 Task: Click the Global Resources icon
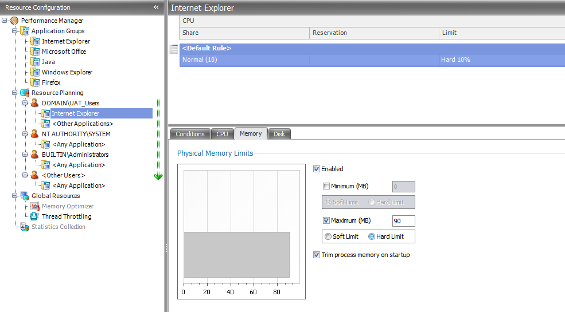tap(25, 196)
